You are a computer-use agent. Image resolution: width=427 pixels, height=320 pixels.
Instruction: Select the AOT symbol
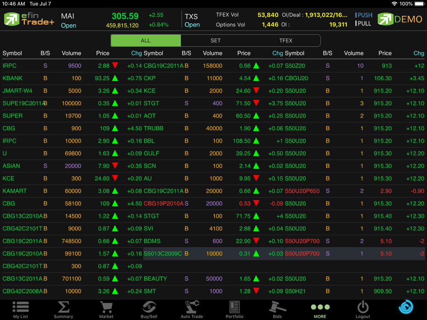(x=149, y=116)
